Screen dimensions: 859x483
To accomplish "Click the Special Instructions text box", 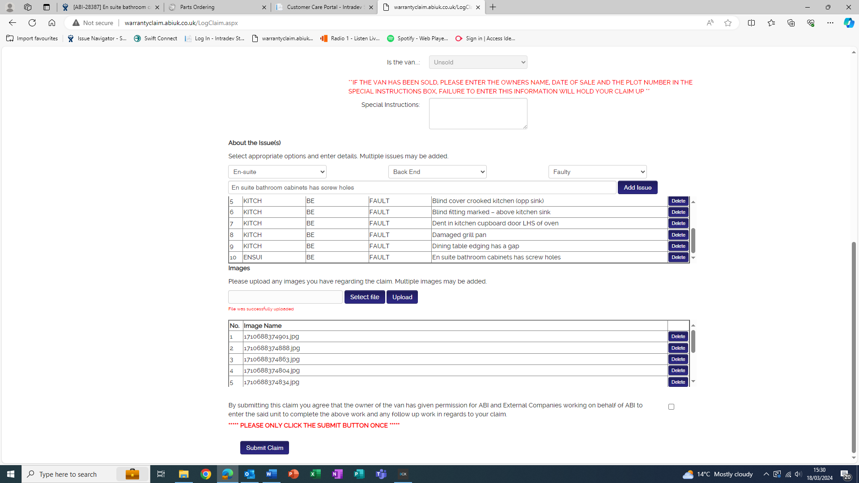I will tap(478, 114).
